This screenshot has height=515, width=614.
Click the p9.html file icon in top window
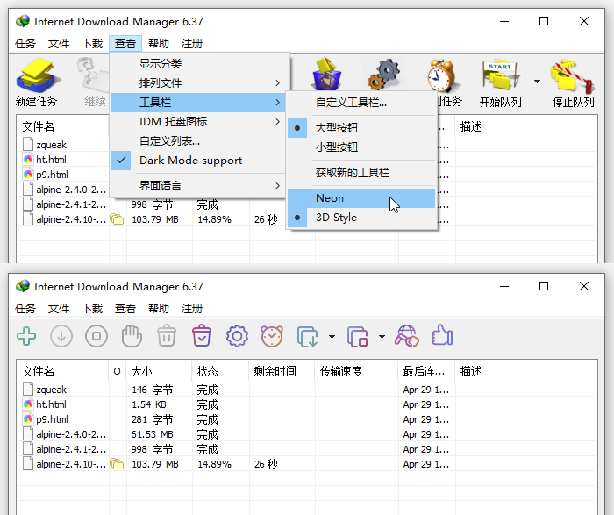[x=28, y=175]
